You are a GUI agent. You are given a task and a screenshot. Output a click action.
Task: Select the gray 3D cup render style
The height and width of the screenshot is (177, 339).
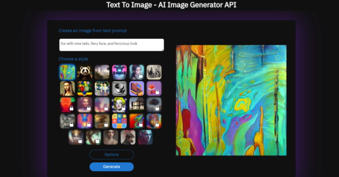point(119,88)
